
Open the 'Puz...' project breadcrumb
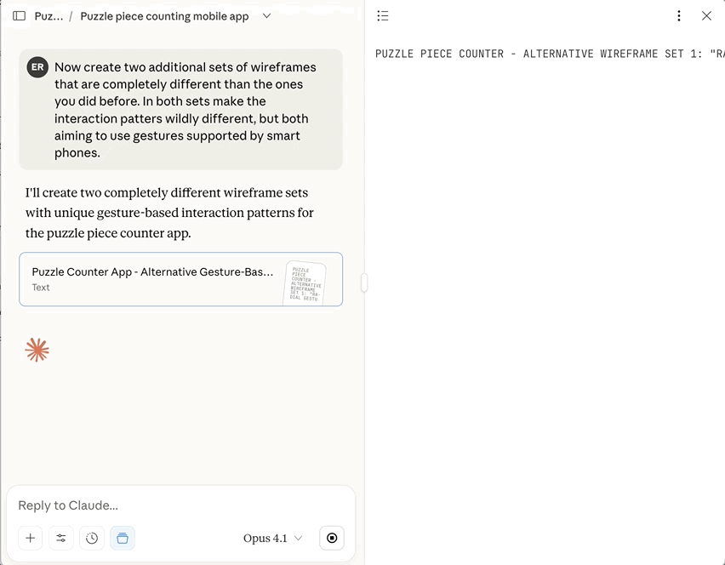pyautogui.click(x=49, y=16)
